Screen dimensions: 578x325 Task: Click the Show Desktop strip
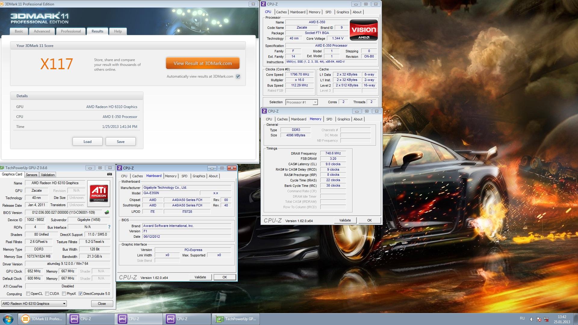pos(576,319)
